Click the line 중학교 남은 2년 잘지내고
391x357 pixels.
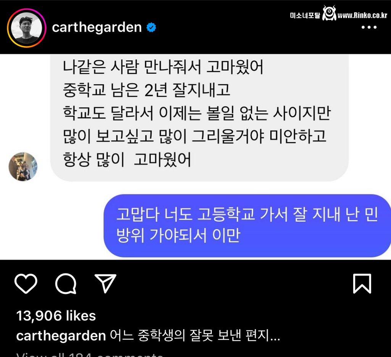click(146, 90)
